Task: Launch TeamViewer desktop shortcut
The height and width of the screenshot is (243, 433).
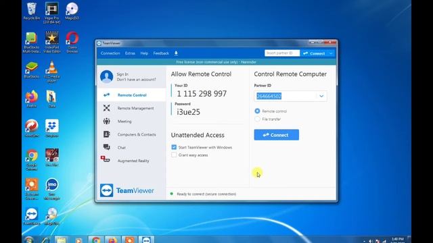Action: 32,217
